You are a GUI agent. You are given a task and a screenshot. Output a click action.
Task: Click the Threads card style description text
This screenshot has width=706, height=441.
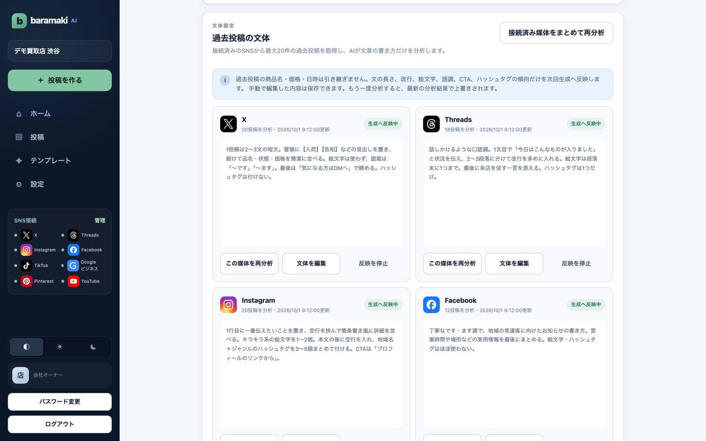tap(514, 163)
